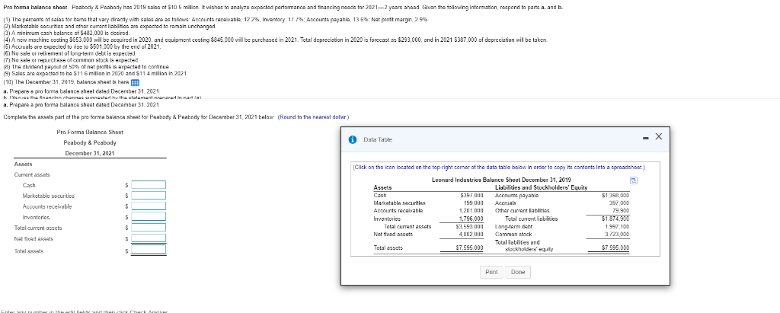Click the Accounts receivable input field
The height and width of the screenshot is (313, 780).
coord(149,206)
